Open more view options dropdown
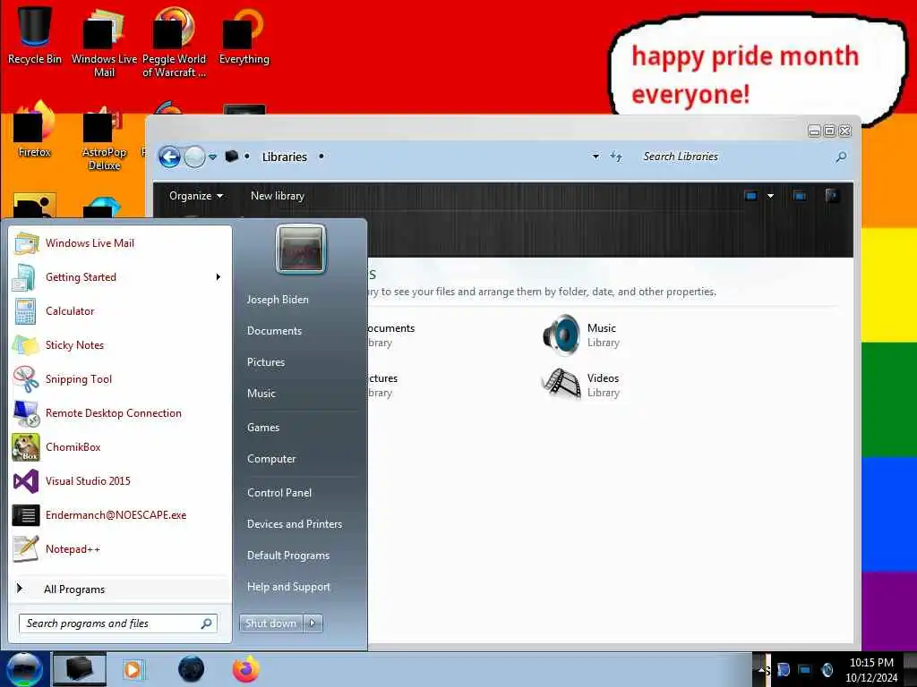The image size is (917, 687). (x=770, y=196)
